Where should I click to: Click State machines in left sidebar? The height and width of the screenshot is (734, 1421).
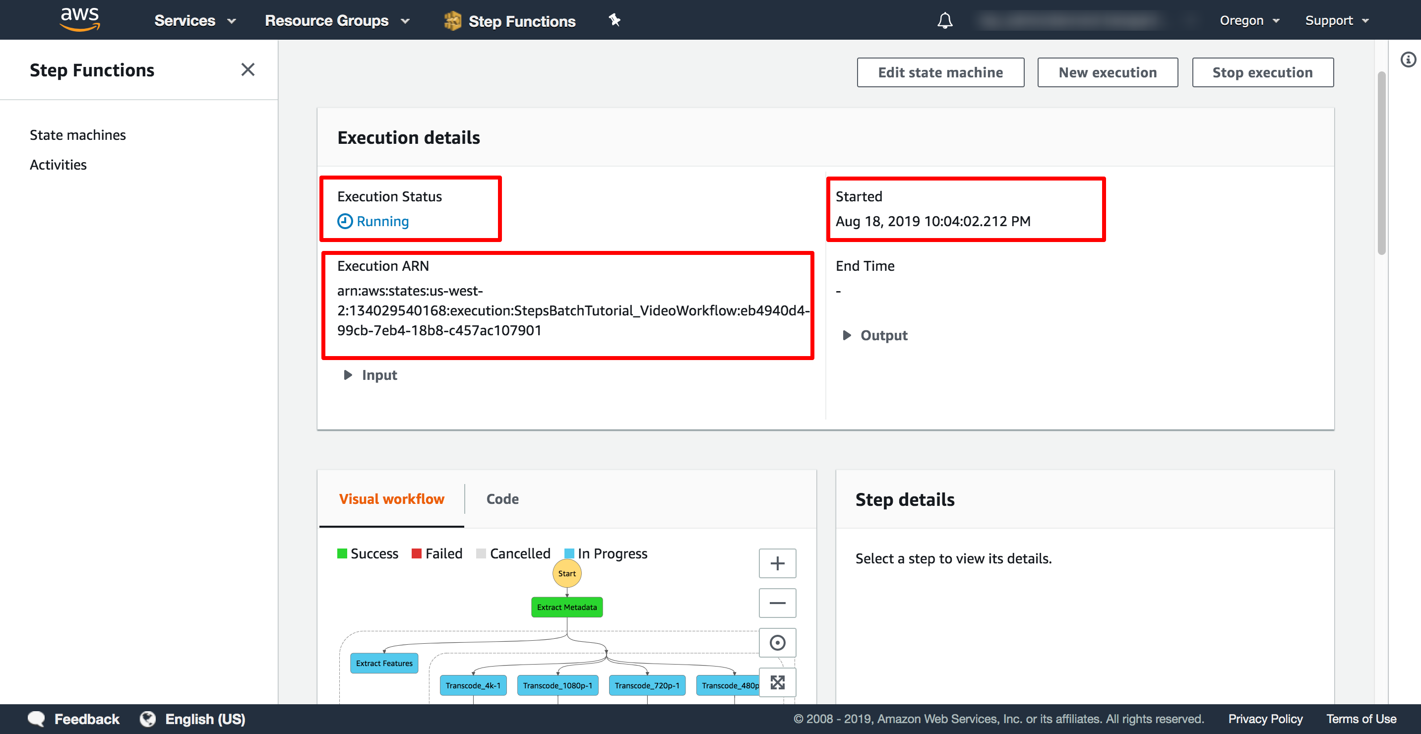[x=78, y=134]
